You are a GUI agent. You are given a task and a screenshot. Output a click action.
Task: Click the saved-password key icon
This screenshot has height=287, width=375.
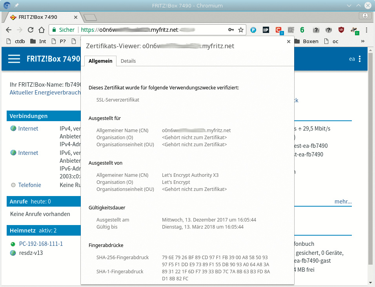tap(231, 30)
